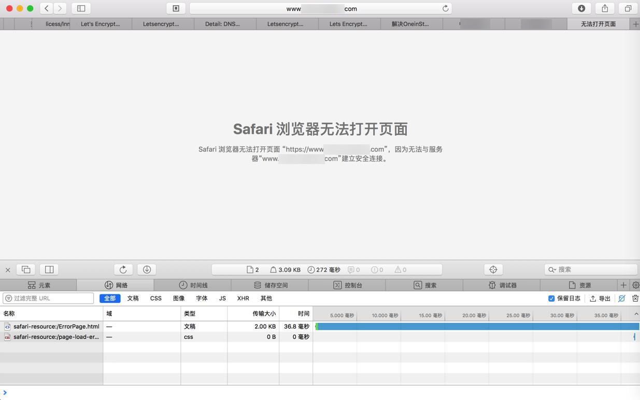The width and height of the screenshot is (640, 400).
Task: Switch to the Elements (元素) tab
Action: (39, 285)
